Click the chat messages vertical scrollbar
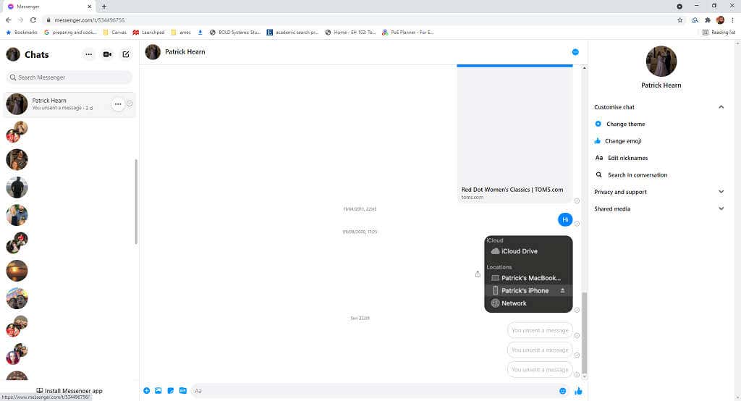The height and width of the screenshot is (401, 741). click(585, 333)
